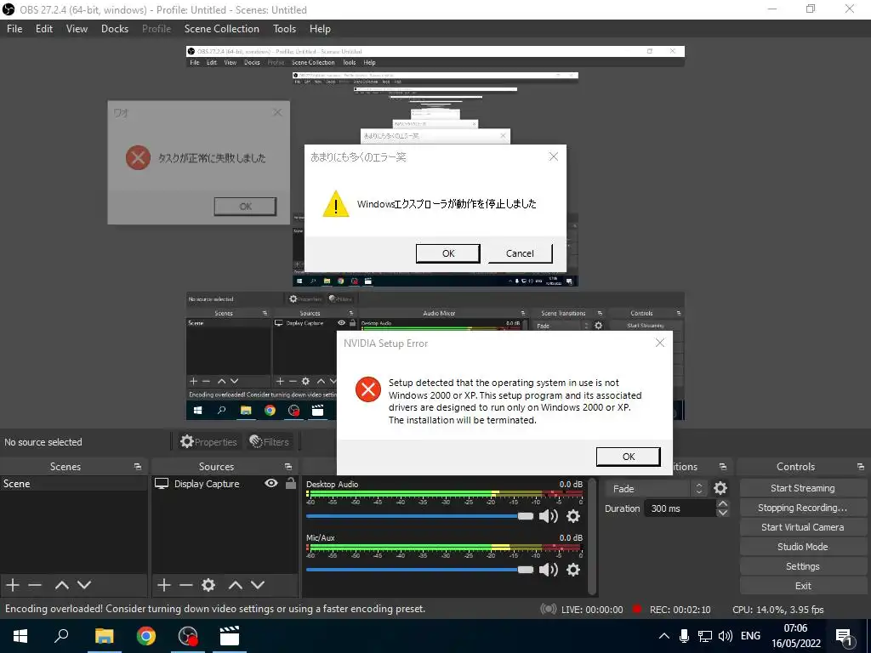Toggle Display Capture lock icon
871x653 pixels.
(x=291, y=483)
